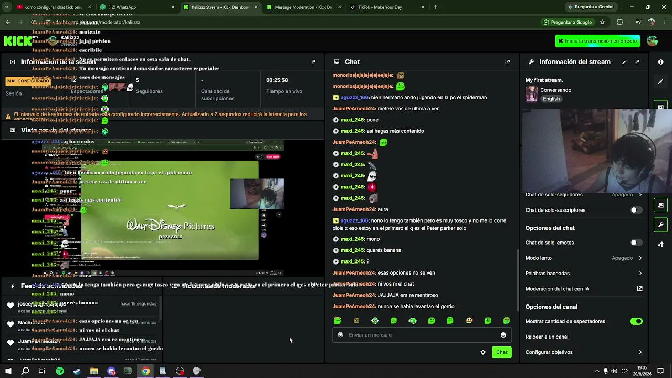The image size is (672, 378).
Task: Open File Explorer from the taskbar
Action: (94, 371)
